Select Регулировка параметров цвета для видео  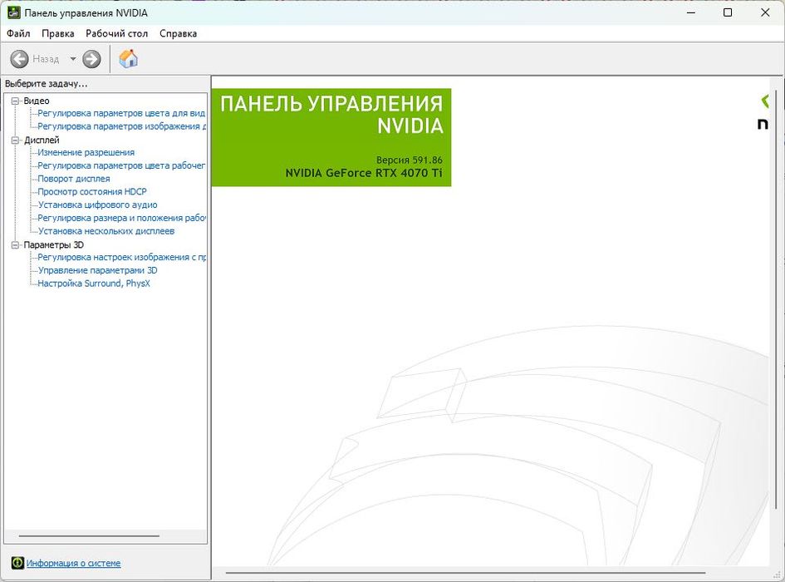[121, 113]
